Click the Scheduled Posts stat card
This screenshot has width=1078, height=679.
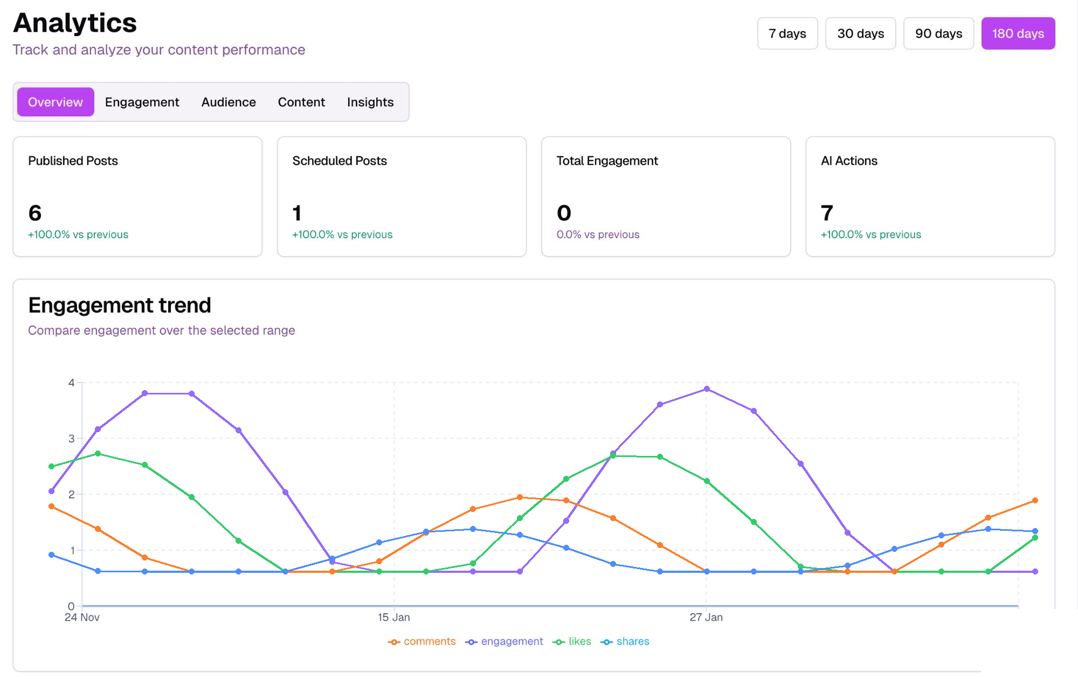point(402,197)
